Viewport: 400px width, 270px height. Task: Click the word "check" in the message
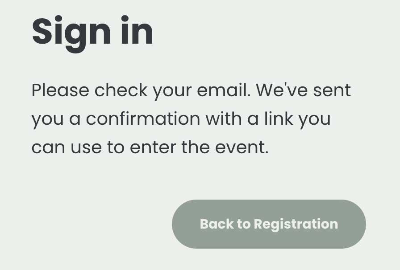[x=121, y=90]
